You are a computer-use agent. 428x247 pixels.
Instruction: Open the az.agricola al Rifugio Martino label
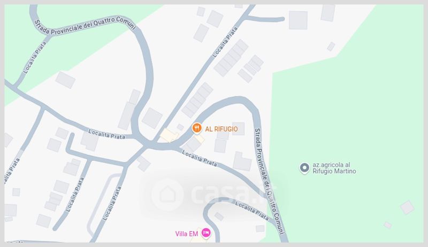tap(334, 168)
